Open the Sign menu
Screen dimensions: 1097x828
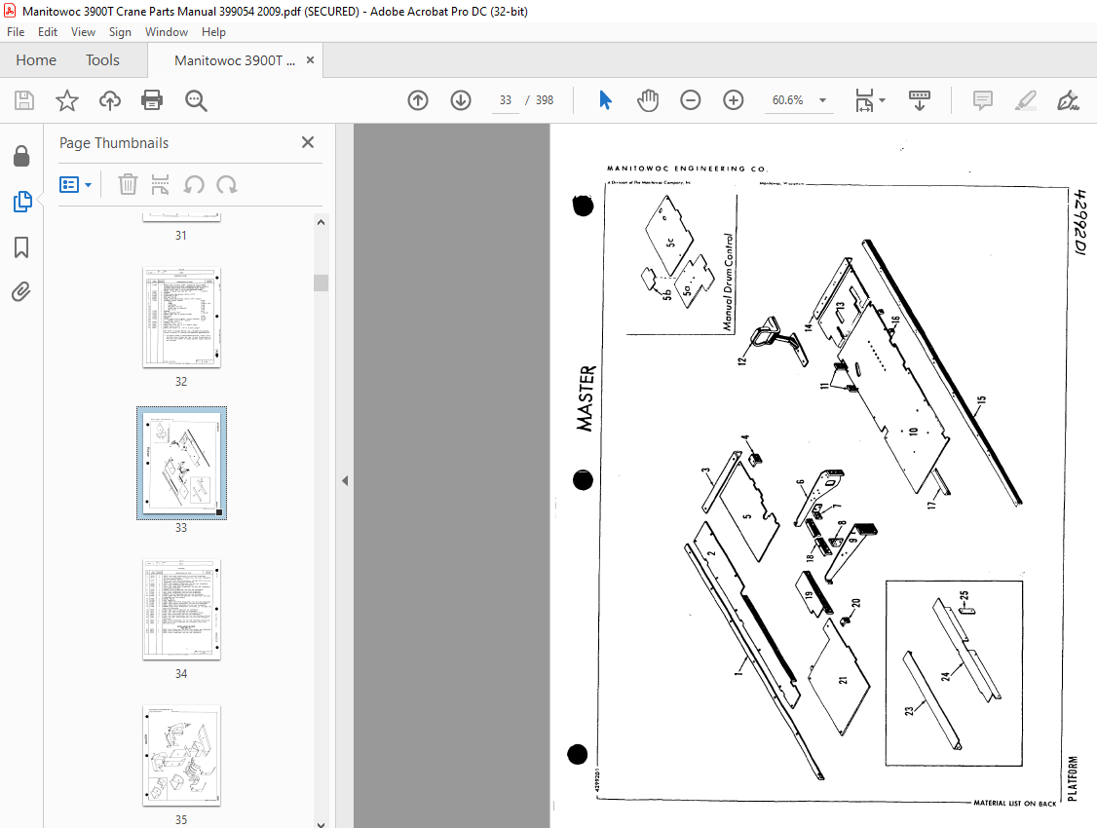click(121, 32)
